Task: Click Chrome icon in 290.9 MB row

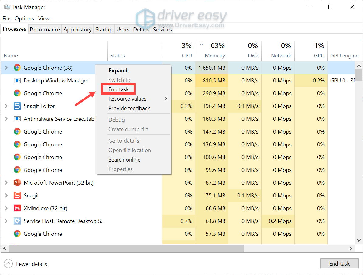Action: tap(17, 93)
